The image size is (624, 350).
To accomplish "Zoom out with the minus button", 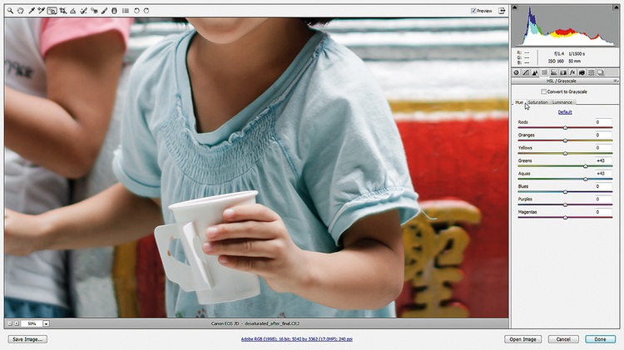I will pos(10,323).
